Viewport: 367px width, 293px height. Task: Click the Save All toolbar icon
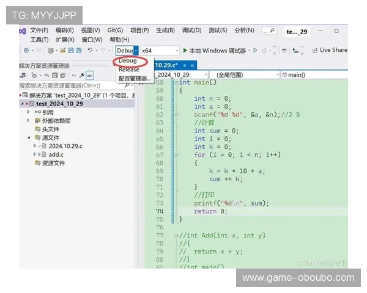pyautogui.click(x=78, y=51)
